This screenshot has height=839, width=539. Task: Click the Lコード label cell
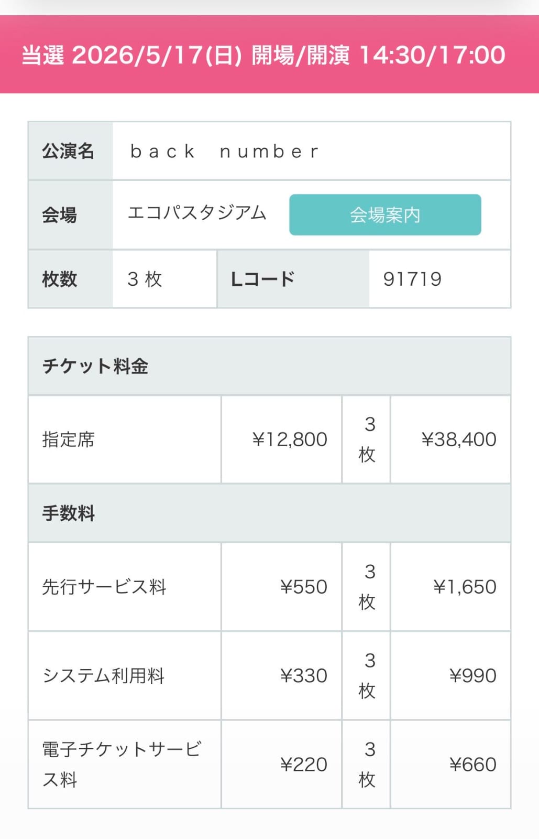tap(263, 279)
